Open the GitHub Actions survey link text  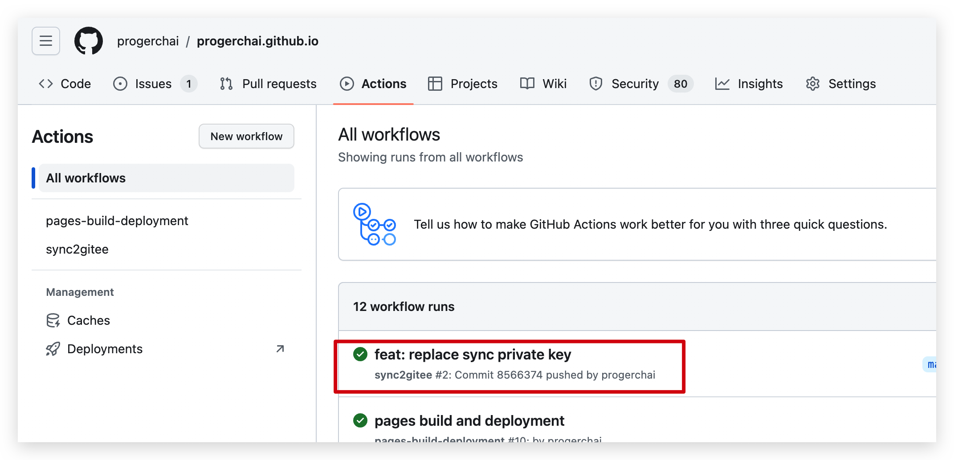(651, 224)
